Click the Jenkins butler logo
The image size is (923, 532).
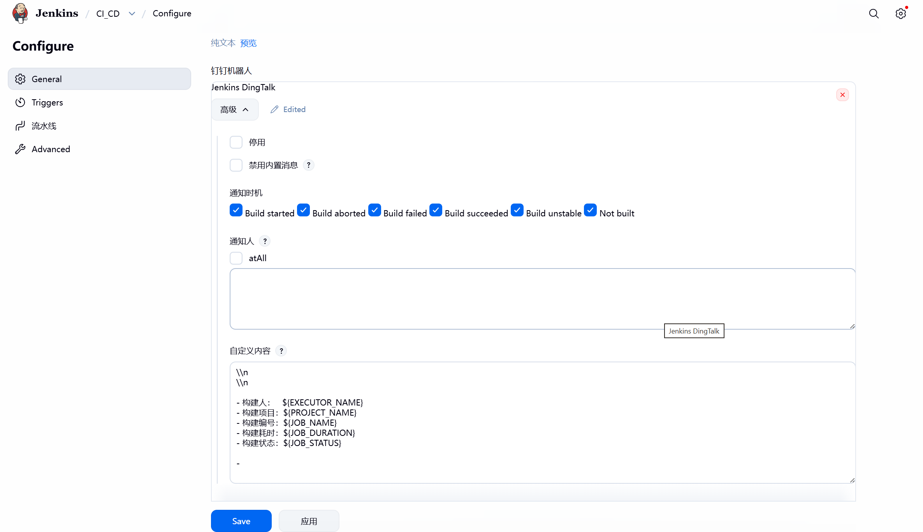(x=20, y=13)
